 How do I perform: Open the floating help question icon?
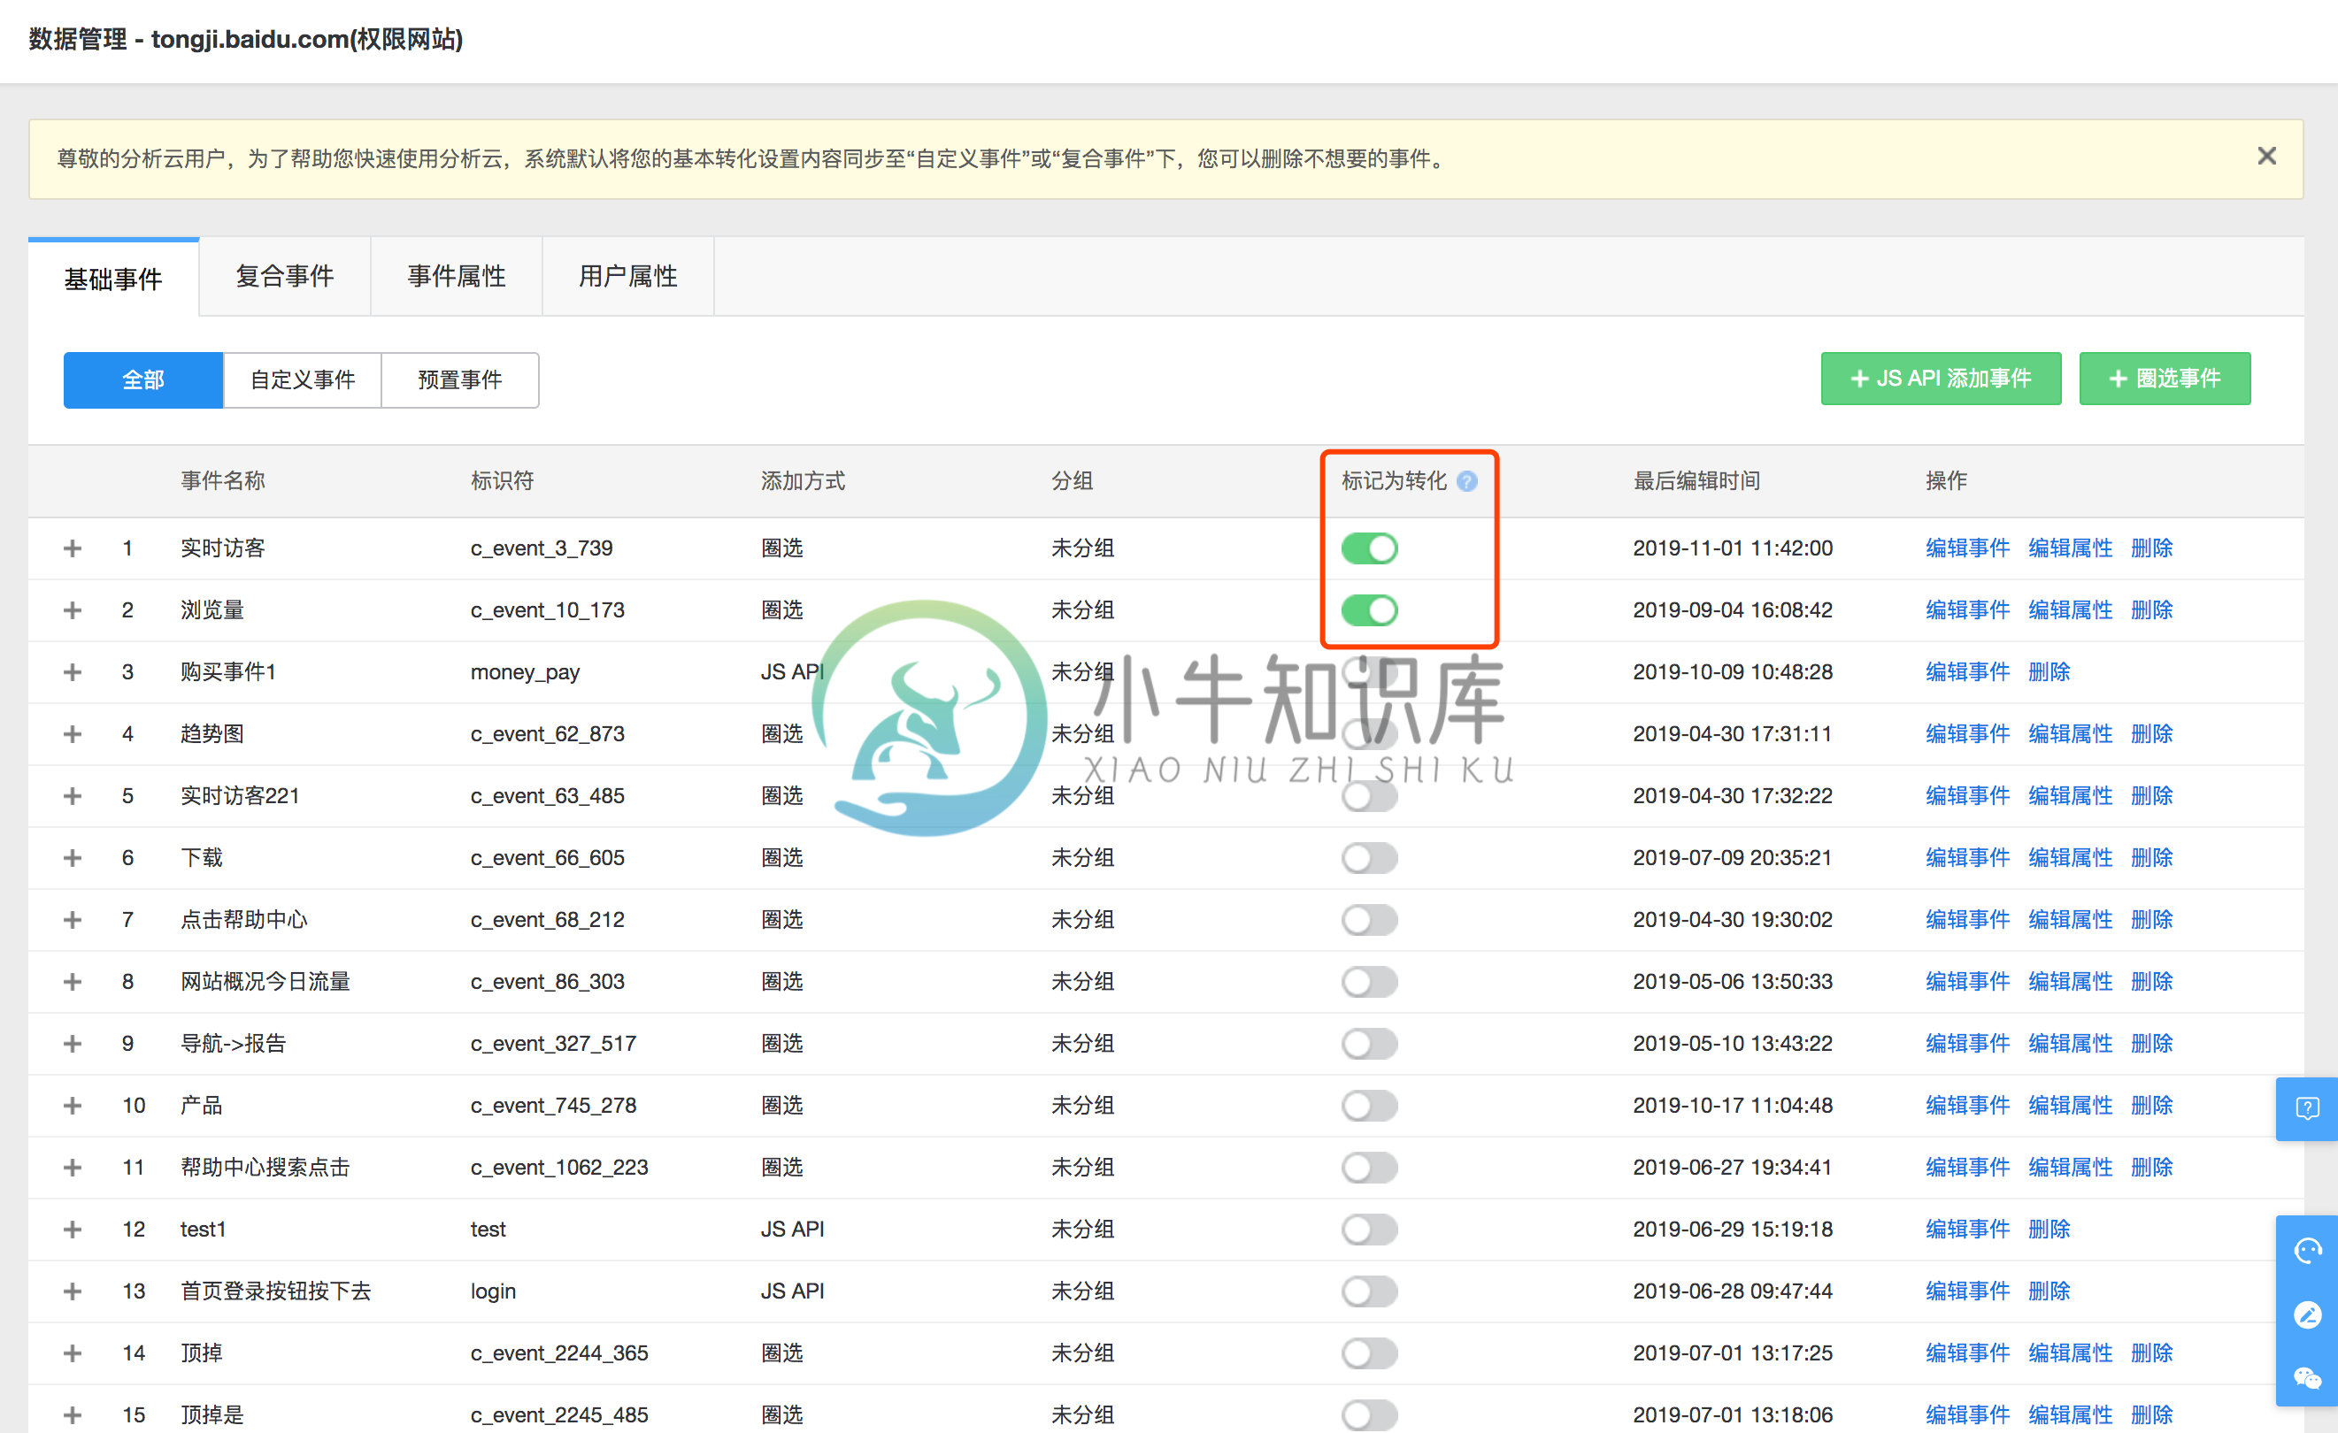[x=2307, y=1107]
